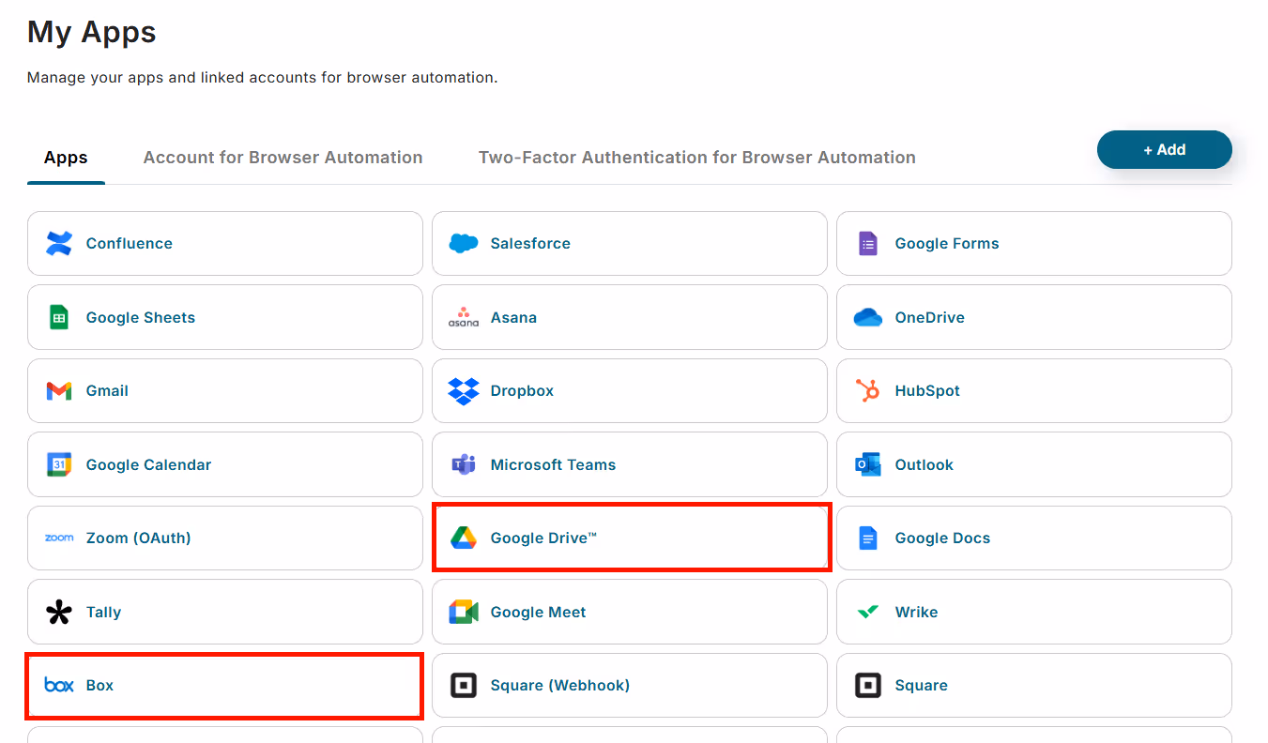Viewport: 1268px width, 743px height.
Task: Click the Google Forms purple icon
Action: coord(868,243)
